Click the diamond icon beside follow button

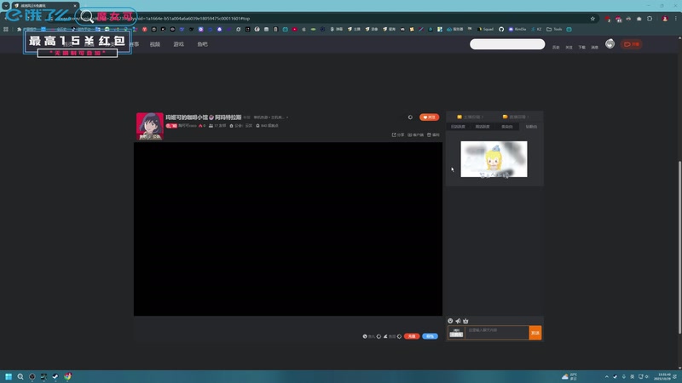pyautogui.click(x=410, y=117)
